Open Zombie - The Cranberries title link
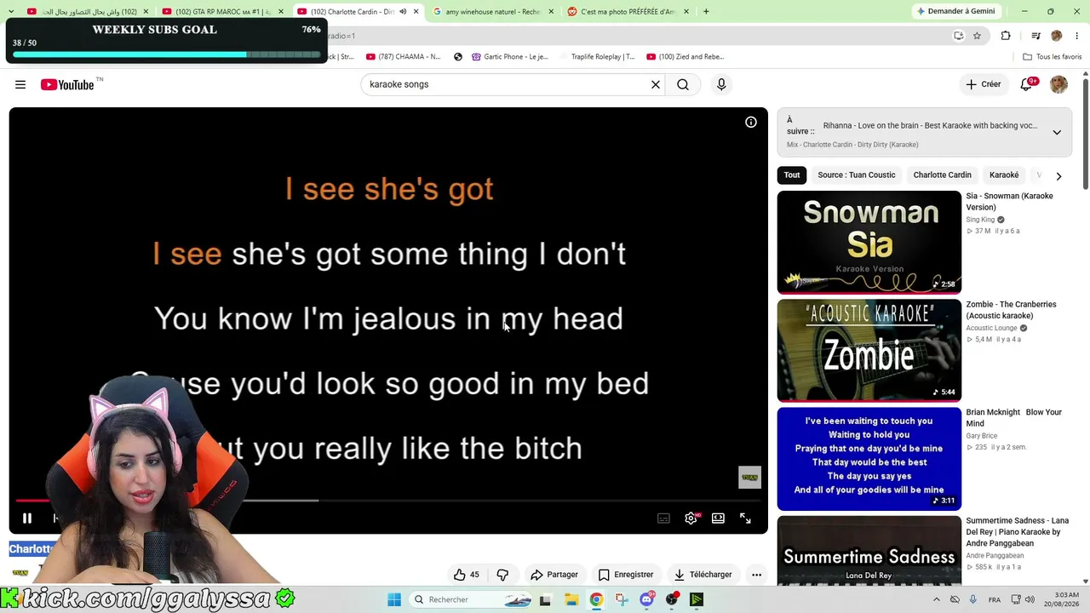Viewport: 1090px width, 613px height. pyautogui.click(x=1011, y=310)
